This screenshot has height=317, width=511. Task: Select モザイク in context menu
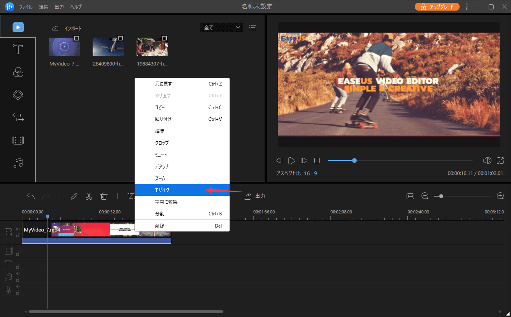tap(182, 190)
